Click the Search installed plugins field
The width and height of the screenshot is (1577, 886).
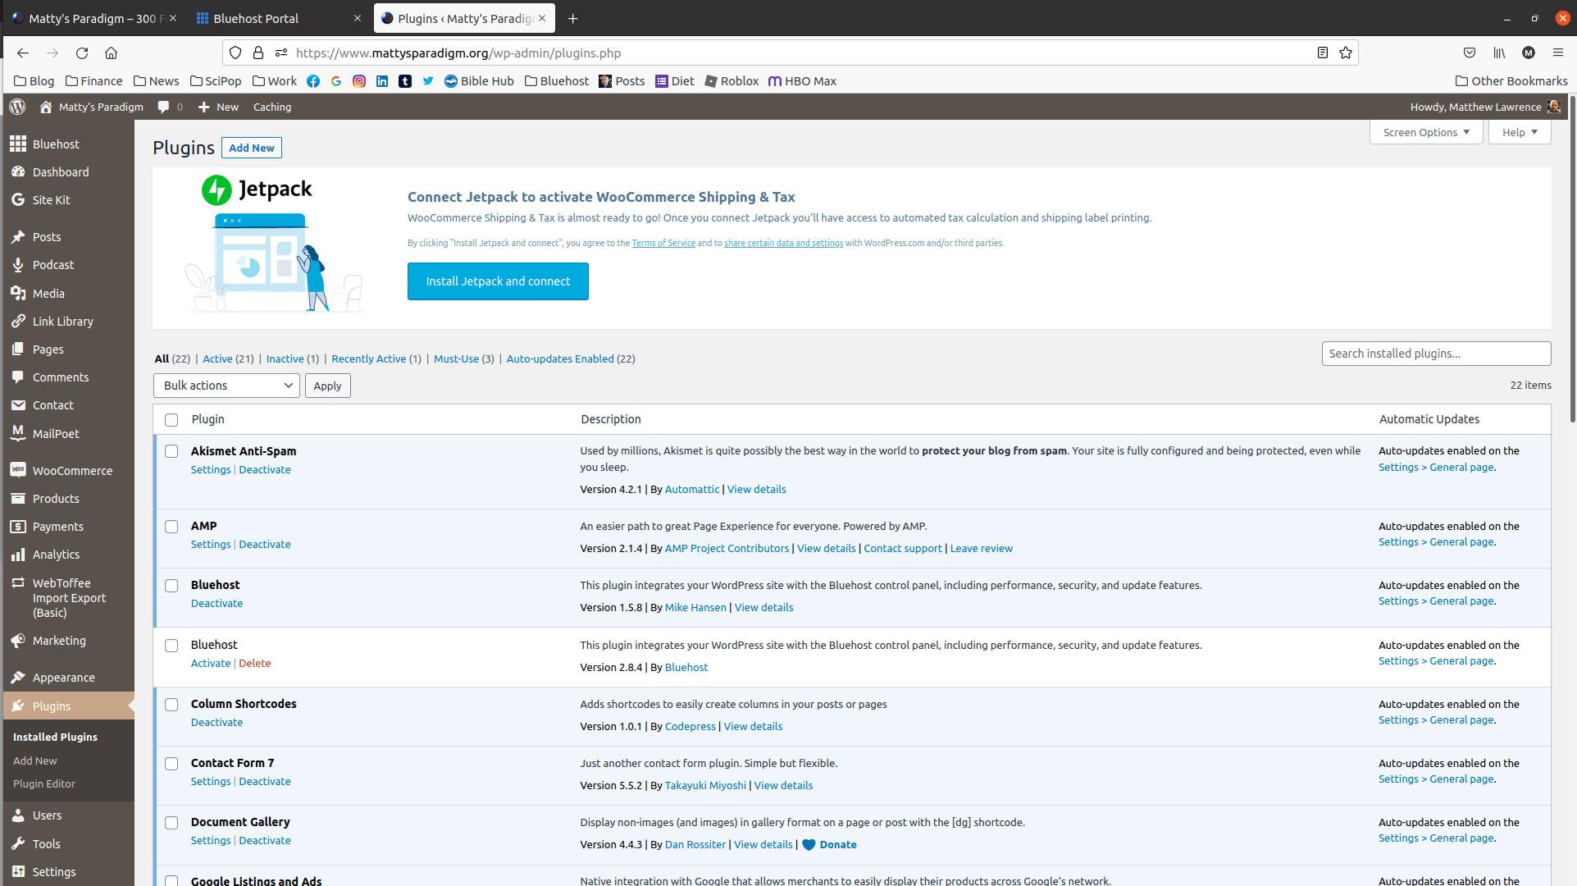pyautogui.click(x=1435, y=353)
